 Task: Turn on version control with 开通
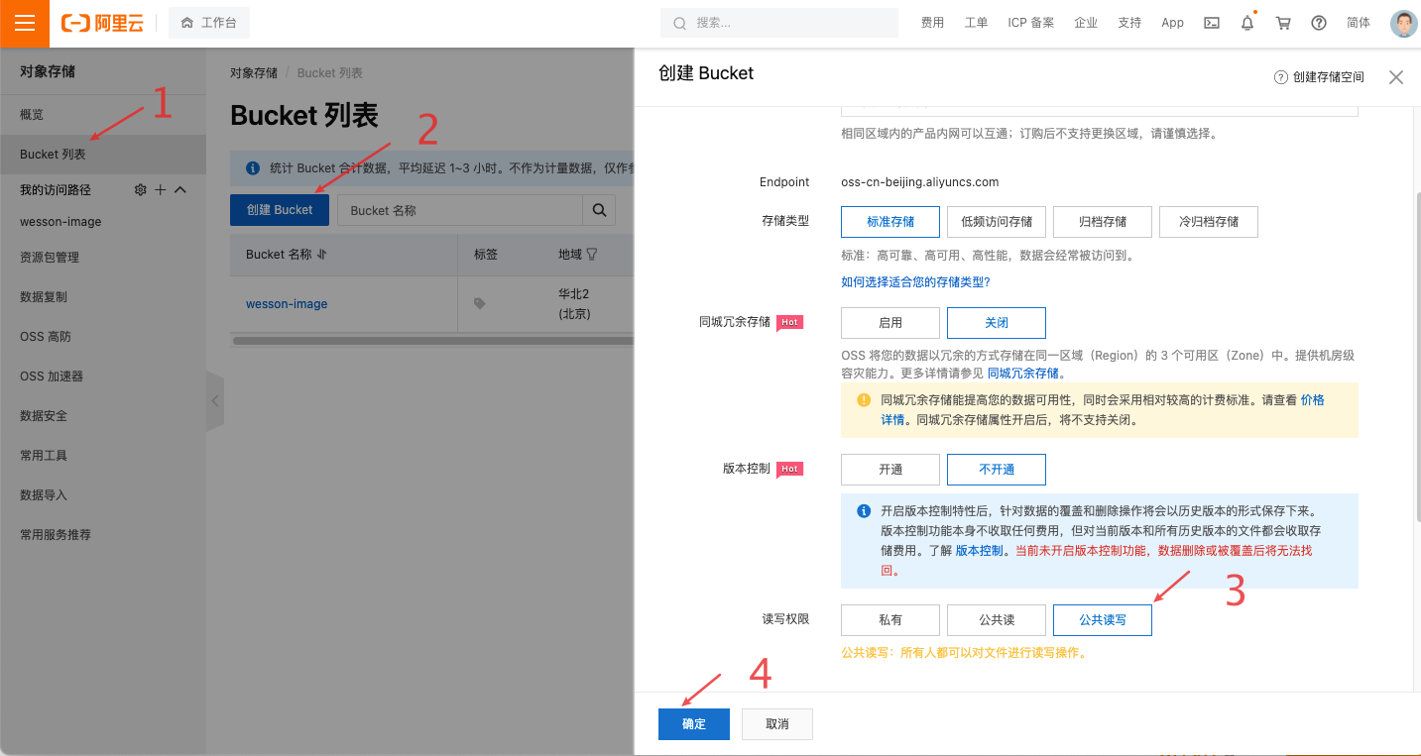tap(889, 469)
